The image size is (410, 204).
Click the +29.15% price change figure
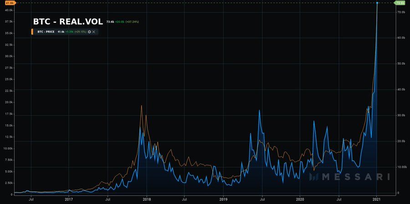(79, 31)
